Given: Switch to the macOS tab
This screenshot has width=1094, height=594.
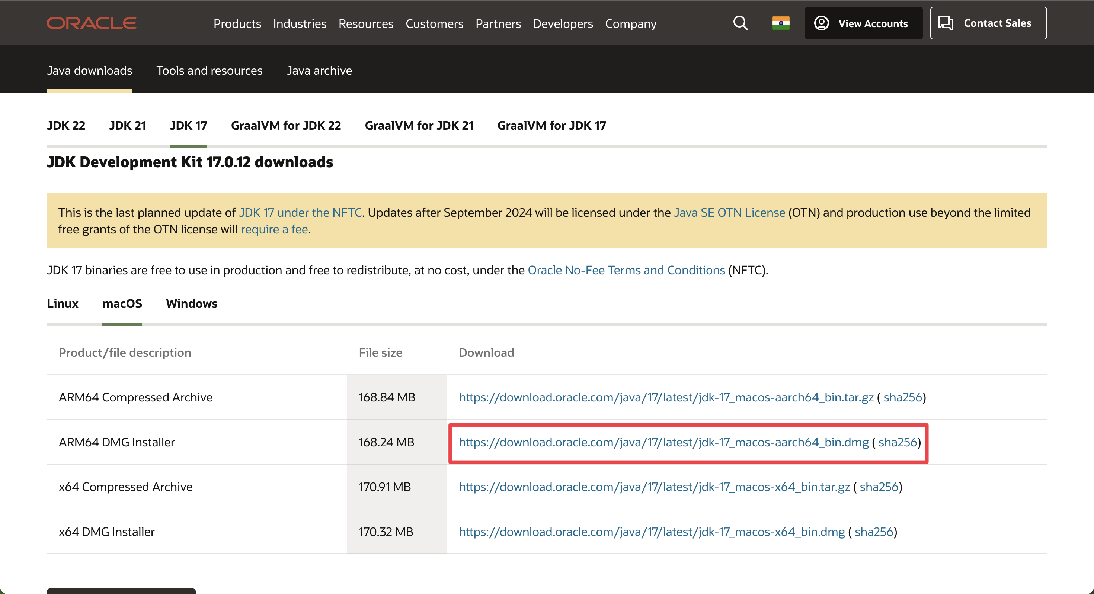Looking at the screenshot, I should coord(122,304).
